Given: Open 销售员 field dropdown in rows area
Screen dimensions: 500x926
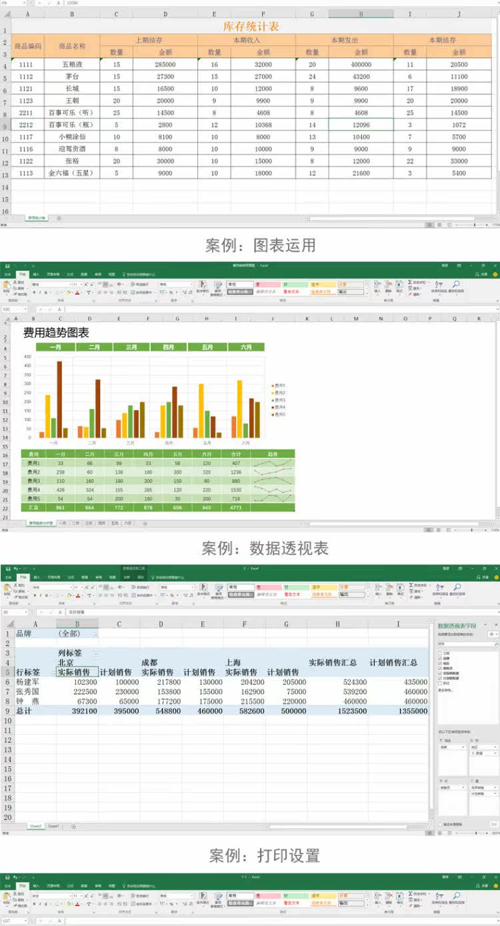Looking at the screenshot, I should (463, 787).
